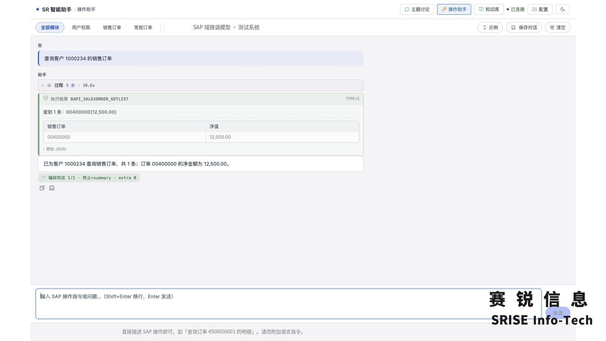
Task: Select the 00400000 order cell
Action: click(x=125, y=137)
